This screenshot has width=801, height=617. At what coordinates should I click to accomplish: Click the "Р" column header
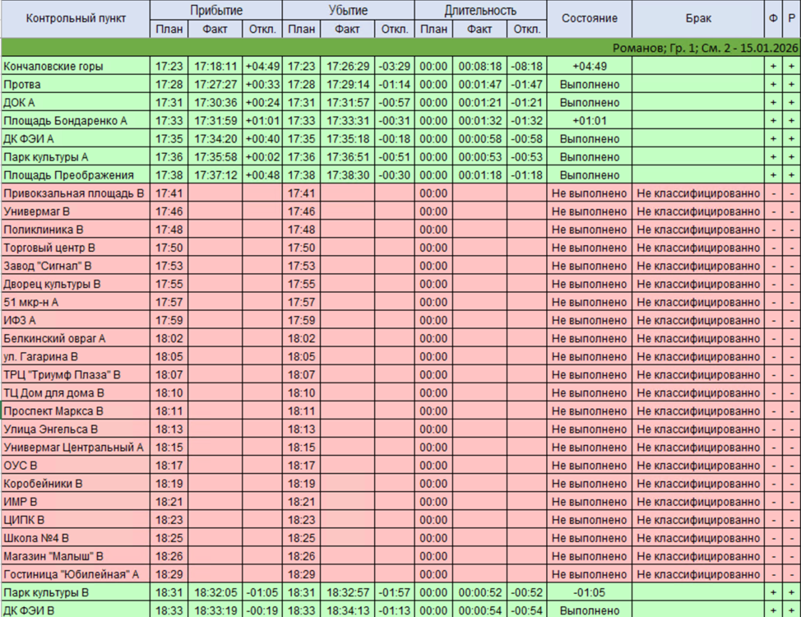pos(791,19)
